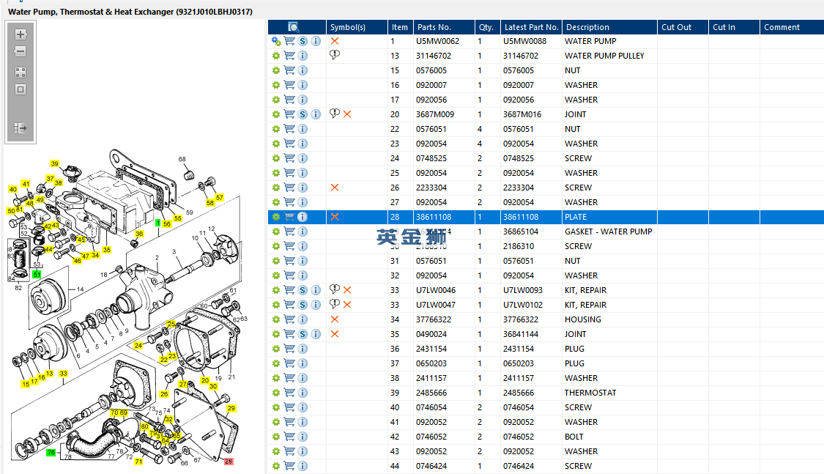Click the gear icon for item 44 SCREW
Image resolution: width=824 pixels, height=474 pixels.
pyautogui.click(x=276, y=466)
